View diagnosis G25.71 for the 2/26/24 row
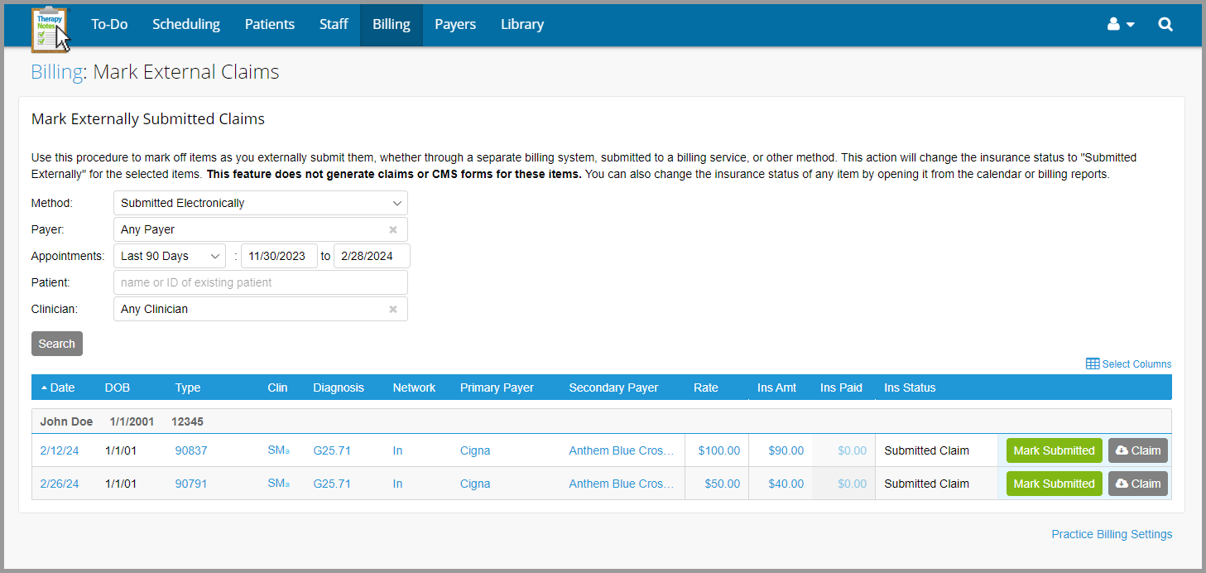 [x=331, y=483]
